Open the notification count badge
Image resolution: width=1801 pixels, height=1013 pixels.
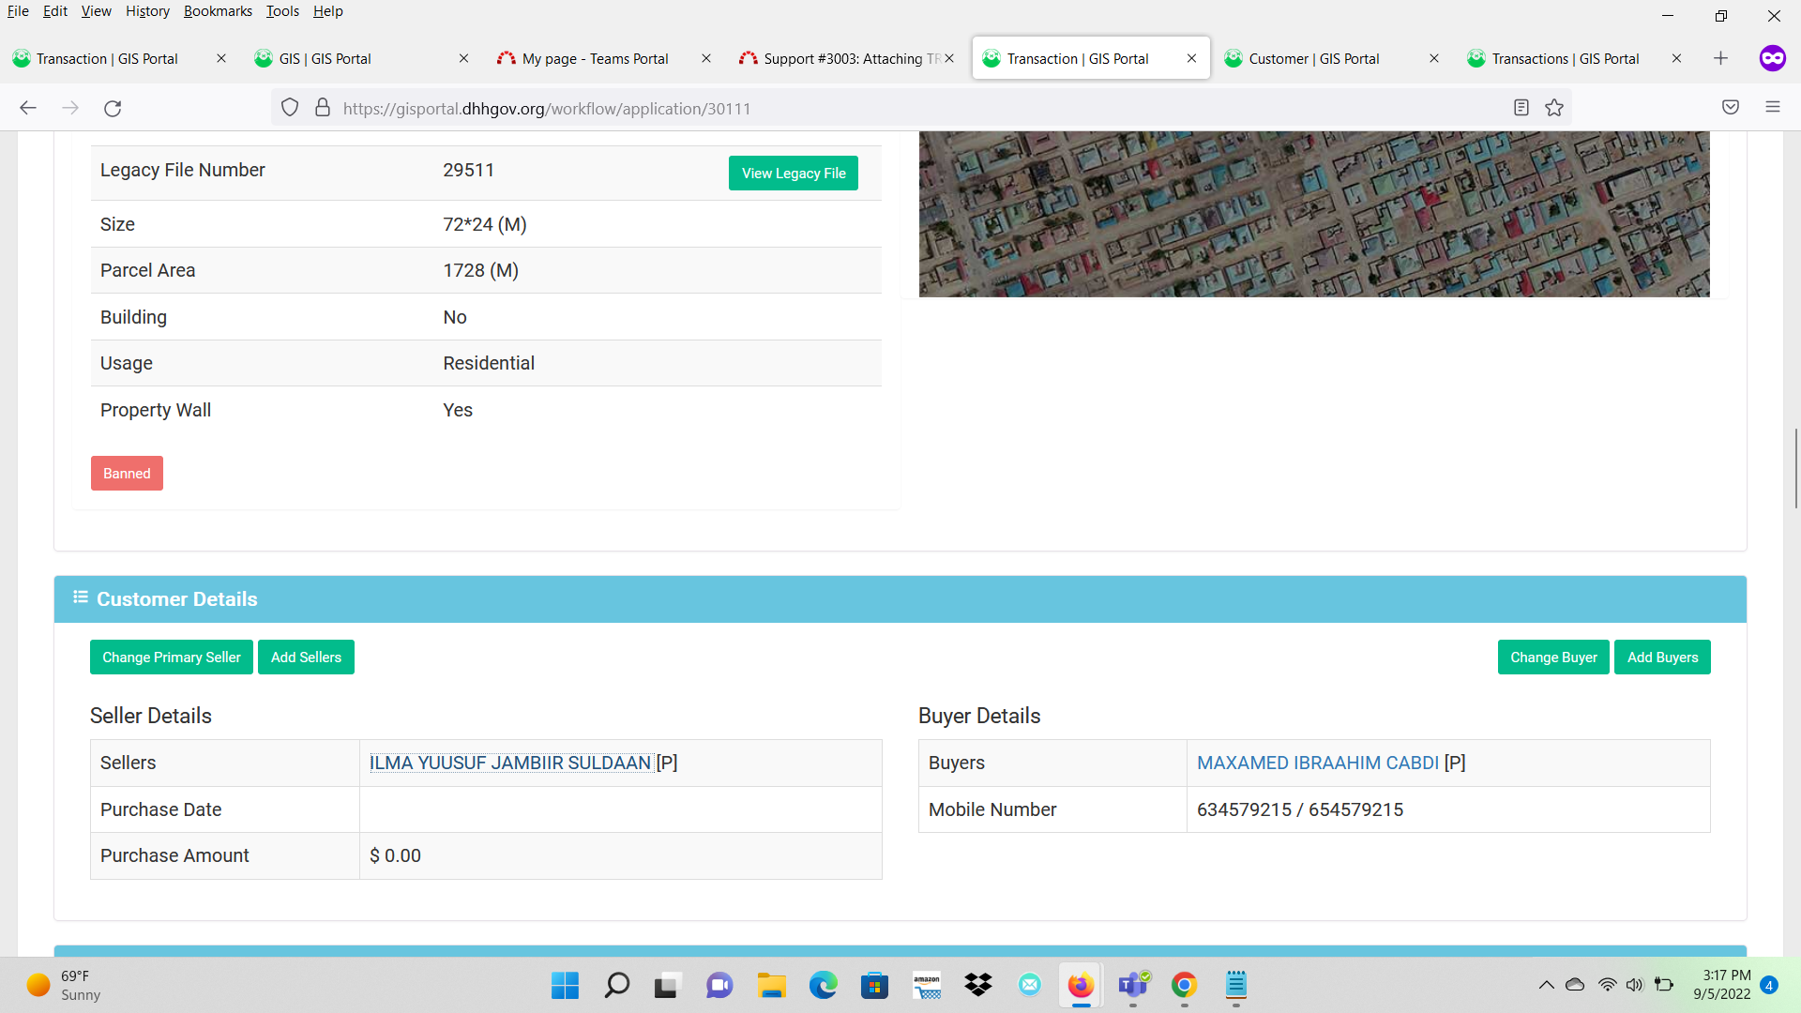coord(1769,985)
